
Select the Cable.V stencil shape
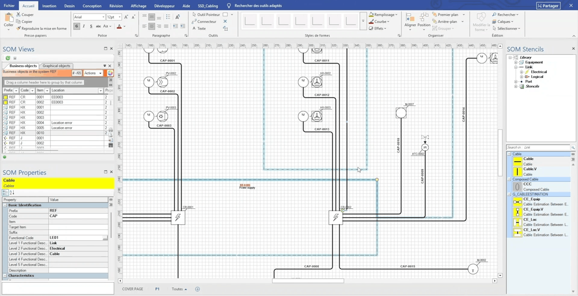pyautogui.click(x=517, y=172)
